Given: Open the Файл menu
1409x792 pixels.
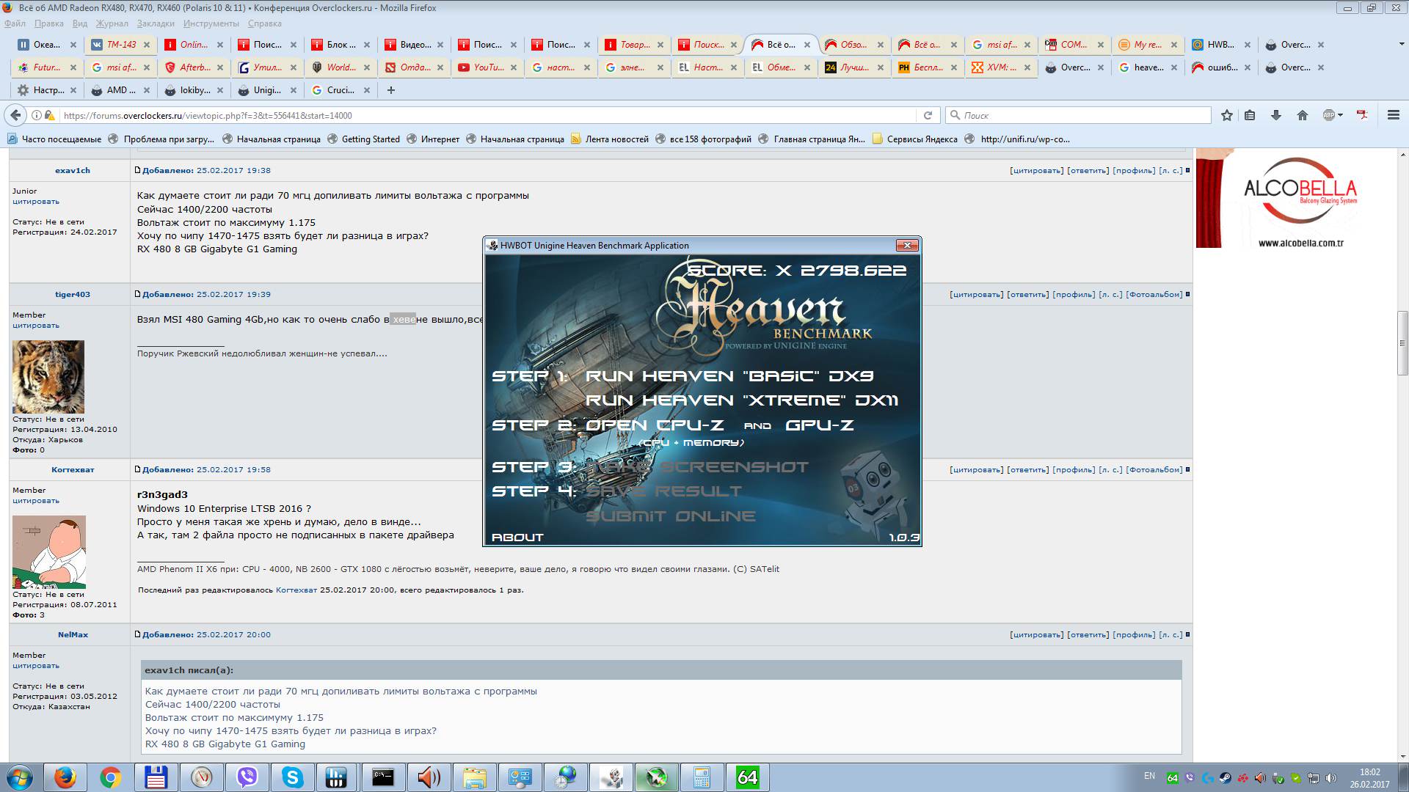Looking at the screenshot, I should pos(15,23).
